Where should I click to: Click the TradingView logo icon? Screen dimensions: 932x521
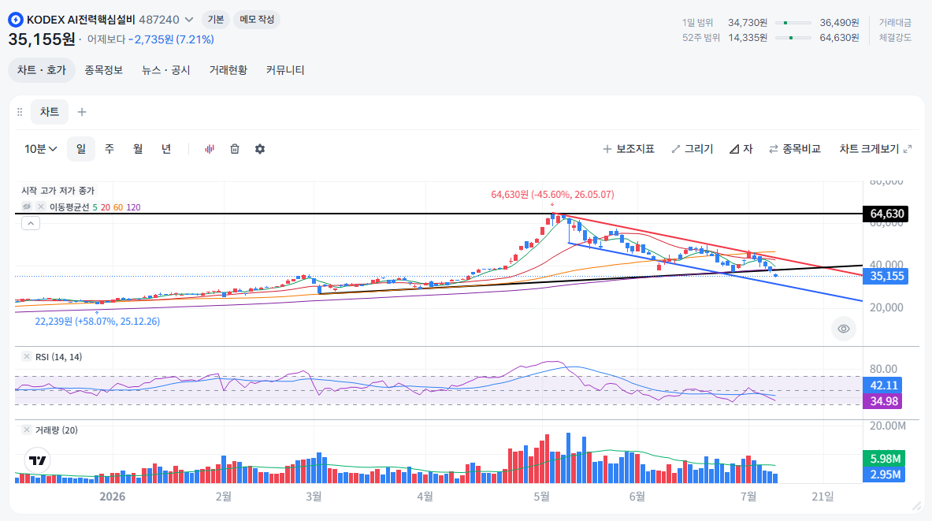point(38,460)
